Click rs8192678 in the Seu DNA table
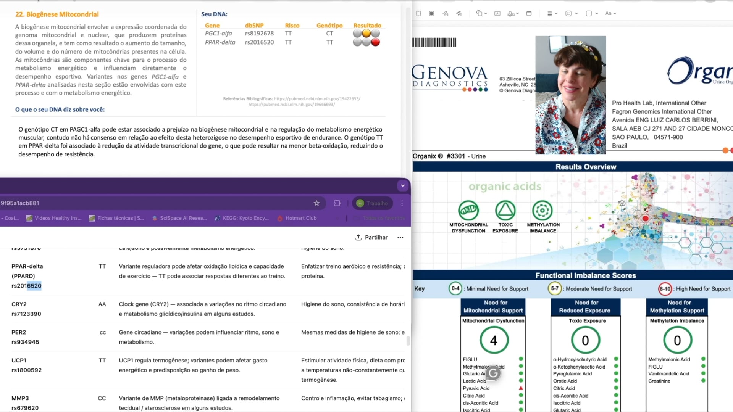The height and width of the screenshot is (412, 733). [259, 34]
